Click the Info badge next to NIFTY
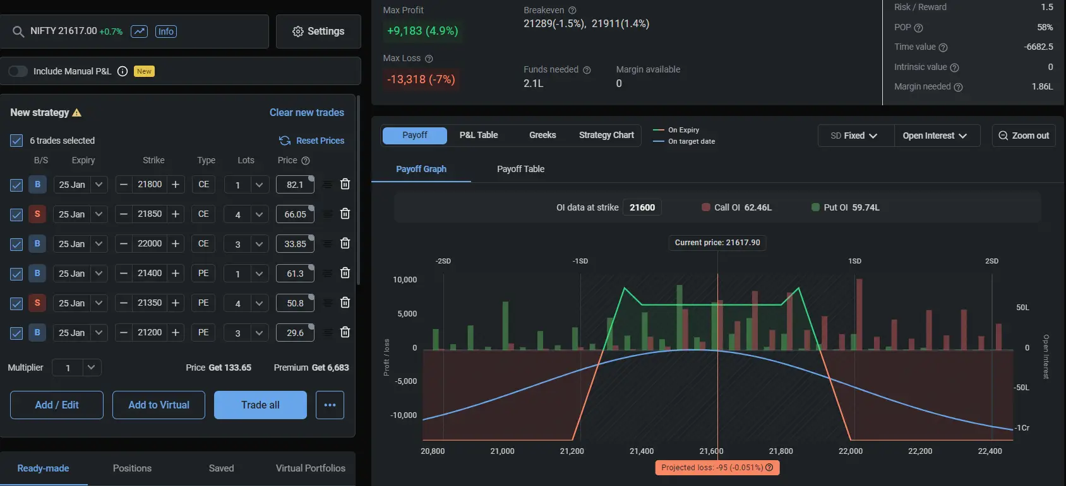The width and height of the screenshot is (1066, 486). 166,32
